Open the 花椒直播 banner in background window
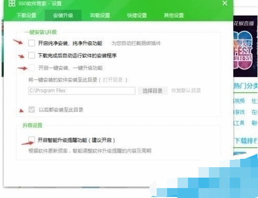The height and width of the screenshot is (198, 258). coord(245,46)
